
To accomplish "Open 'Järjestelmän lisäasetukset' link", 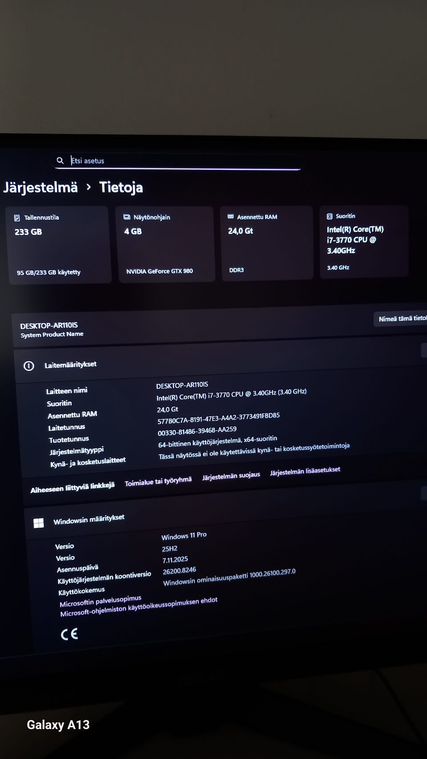I will 305,471.
